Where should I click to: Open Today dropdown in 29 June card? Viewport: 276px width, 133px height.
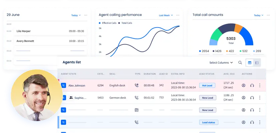[76, 15]
